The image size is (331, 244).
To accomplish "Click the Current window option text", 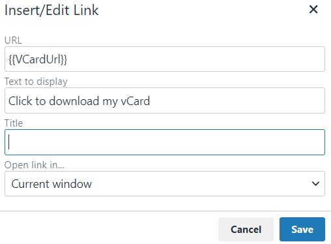I will (51, 184).
